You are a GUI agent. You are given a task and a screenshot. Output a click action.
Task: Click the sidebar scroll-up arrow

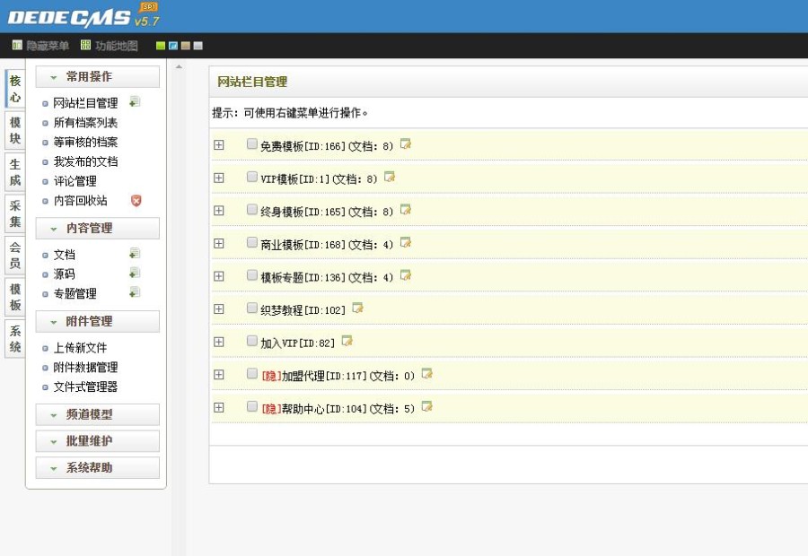pos(179,67)
